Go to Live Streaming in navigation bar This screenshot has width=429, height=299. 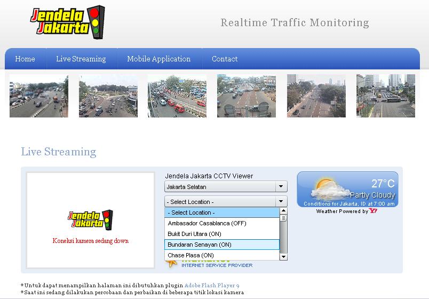(81, 59)
